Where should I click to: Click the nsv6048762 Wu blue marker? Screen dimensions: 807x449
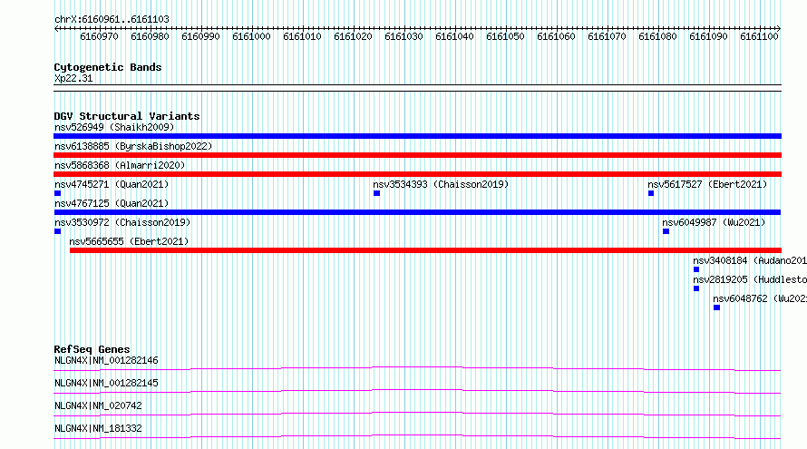tap(716, 307)
